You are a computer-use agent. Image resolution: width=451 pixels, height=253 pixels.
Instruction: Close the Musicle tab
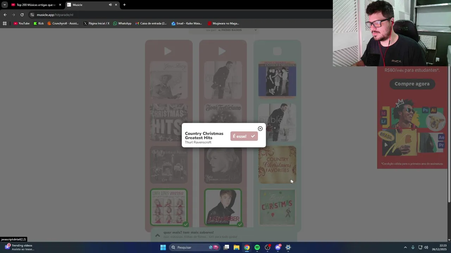[x=116, y=5]
